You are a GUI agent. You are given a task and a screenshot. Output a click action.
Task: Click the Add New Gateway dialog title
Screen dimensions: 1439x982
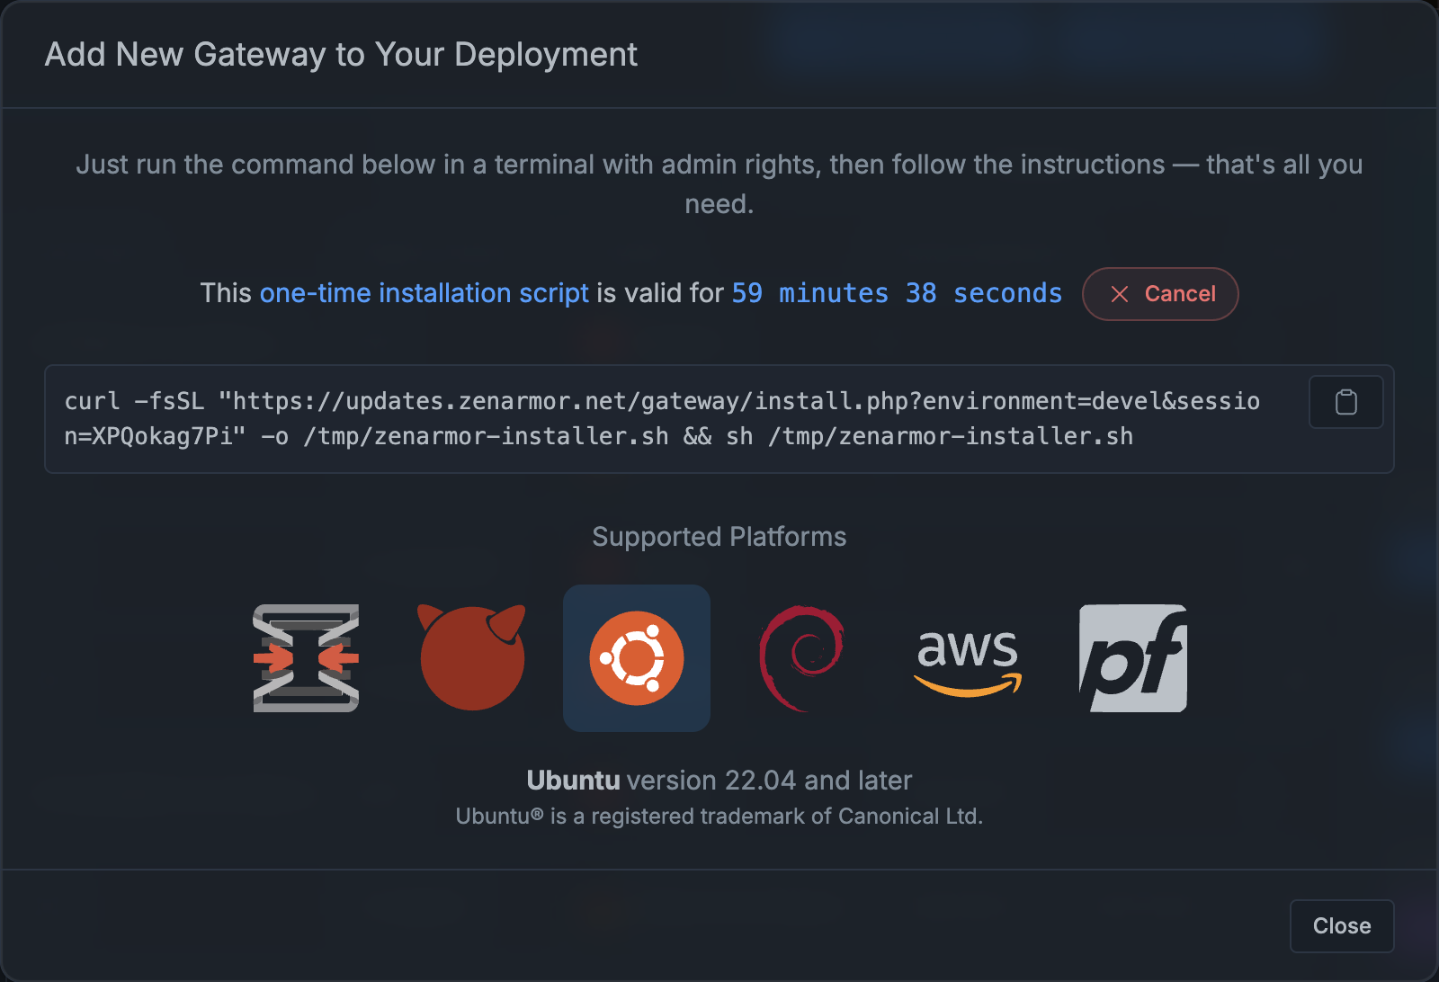tap(341, 55)
